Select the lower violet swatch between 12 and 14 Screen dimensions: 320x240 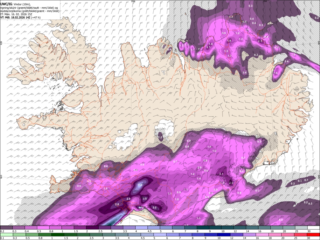237,234
